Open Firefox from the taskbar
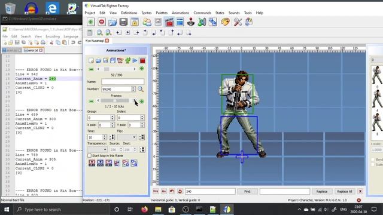The height and width of the screenshot is (215, 383). 144,210
